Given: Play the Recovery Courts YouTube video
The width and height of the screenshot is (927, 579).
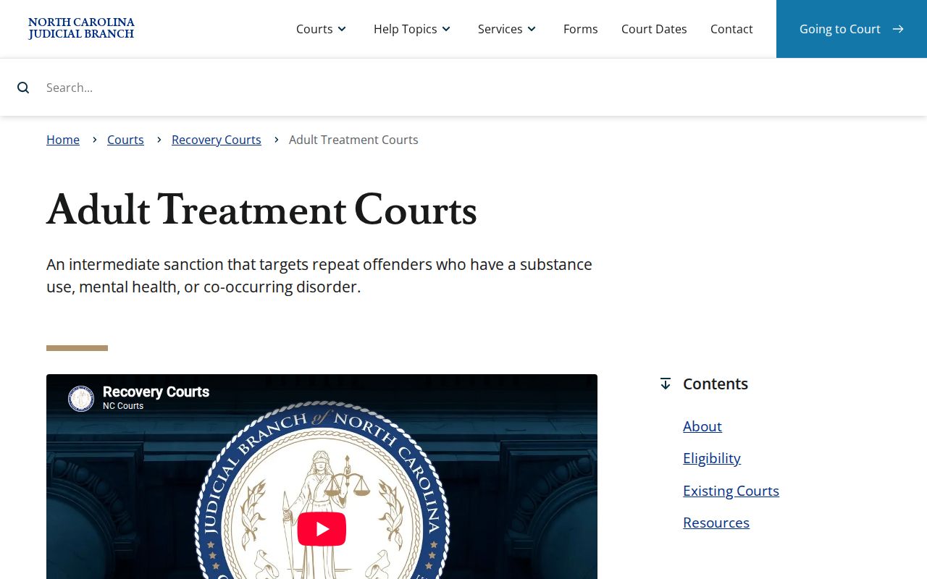Looking at the screenshot, I should (x=322, y=529).
